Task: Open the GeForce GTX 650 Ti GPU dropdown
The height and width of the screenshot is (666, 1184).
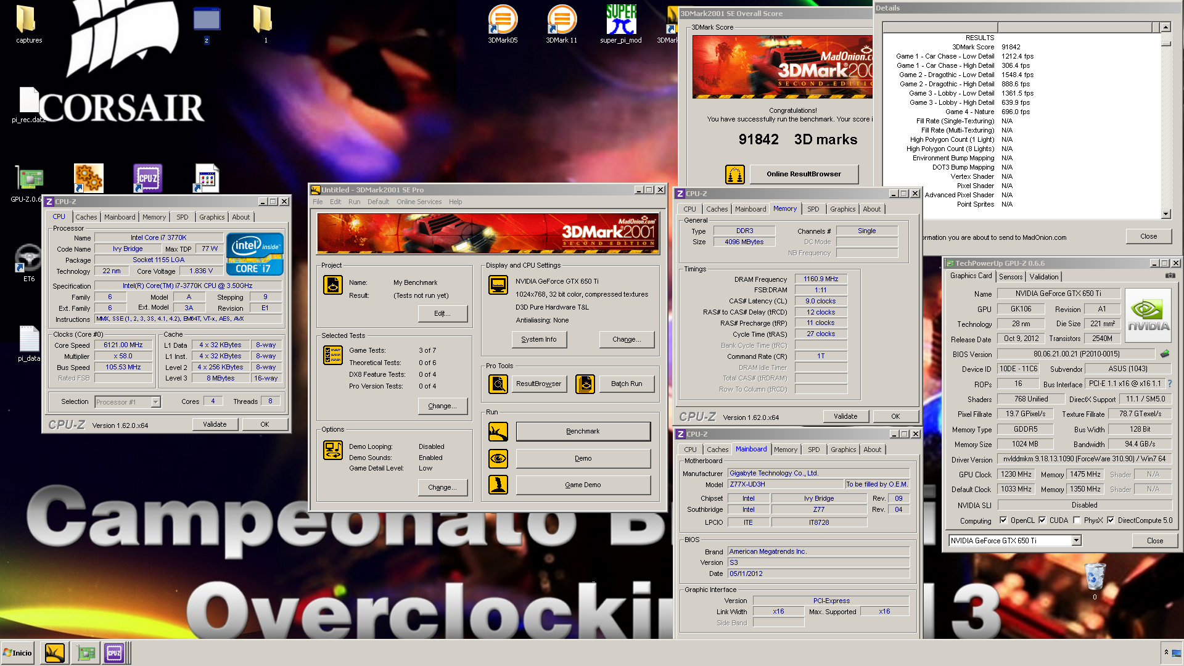Action: (1076, 541)
